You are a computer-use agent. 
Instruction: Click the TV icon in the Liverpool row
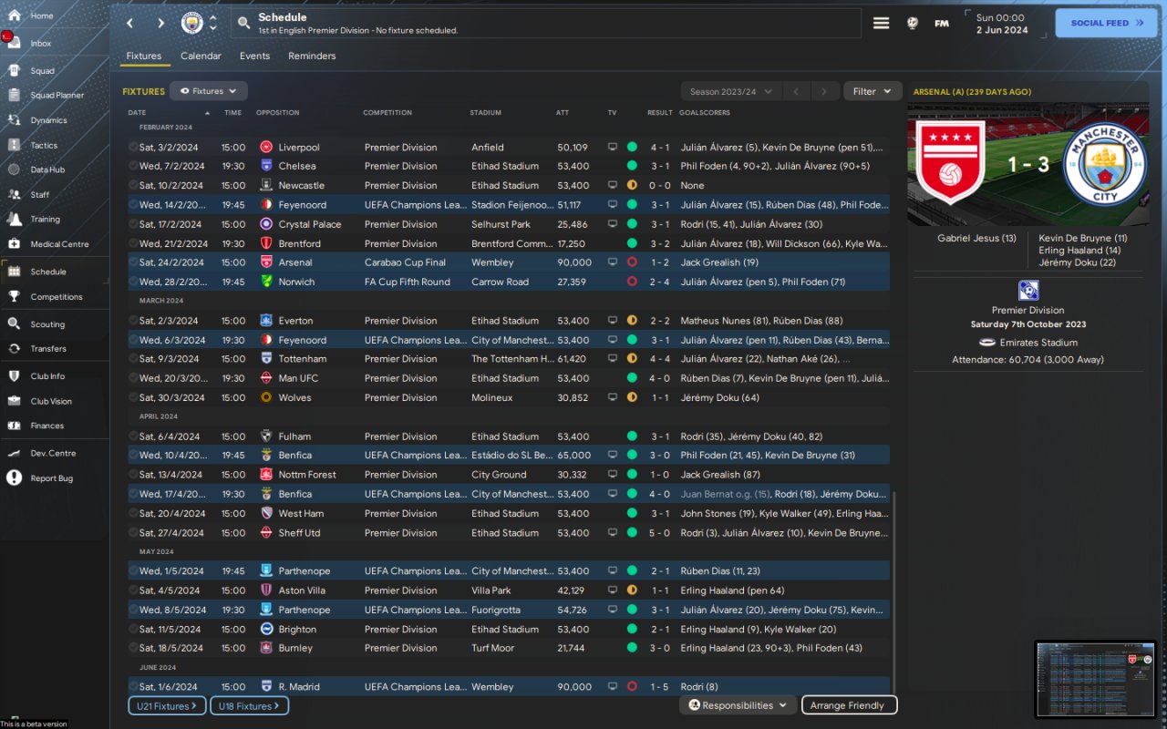tap(613, 147)
